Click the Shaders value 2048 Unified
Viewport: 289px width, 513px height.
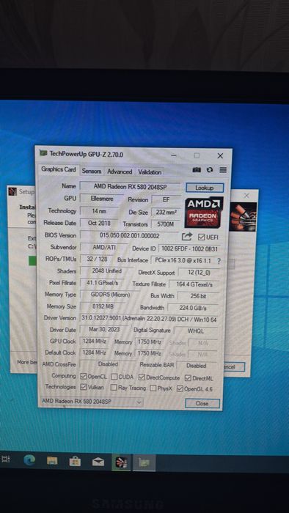click(x=106, y=271)
